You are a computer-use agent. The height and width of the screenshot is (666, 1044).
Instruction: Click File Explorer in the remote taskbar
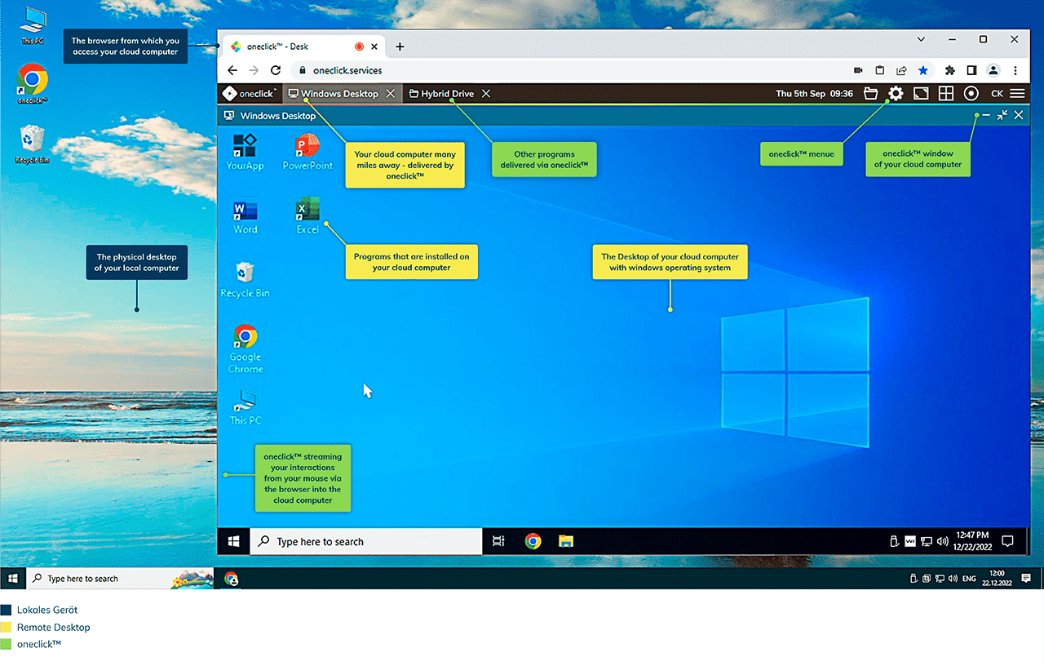click(565, 541)
